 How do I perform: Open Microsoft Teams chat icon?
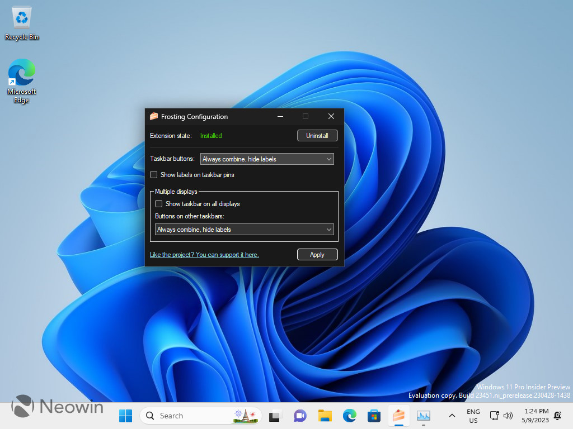click(300, 416)
